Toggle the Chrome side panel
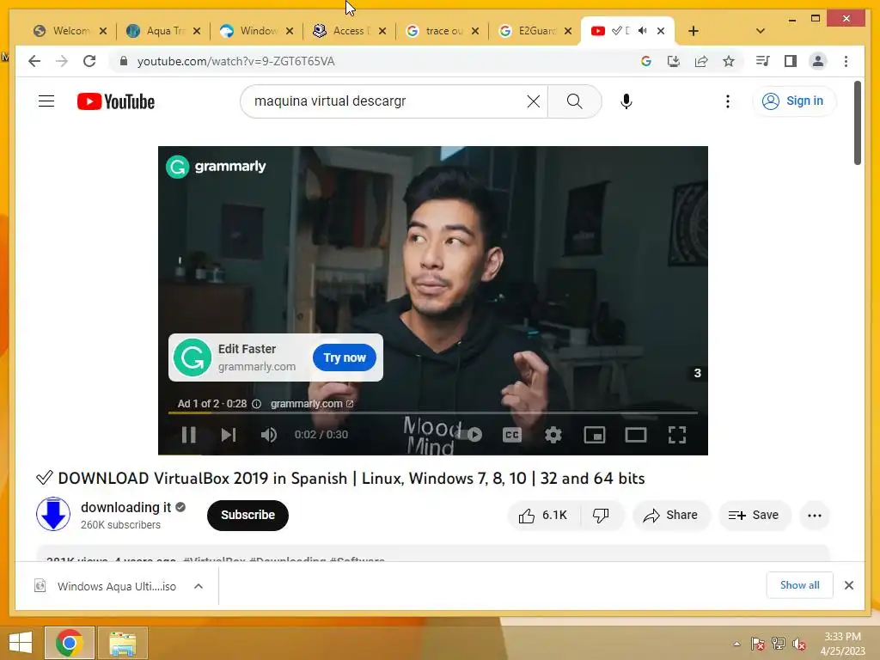 click(x=791, y=61)
